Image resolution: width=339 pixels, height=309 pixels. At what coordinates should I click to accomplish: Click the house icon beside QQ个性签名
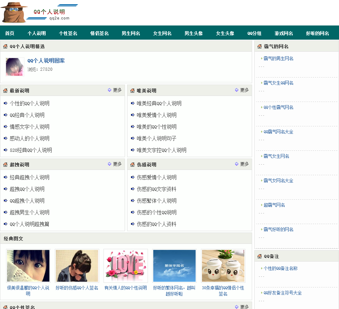coord(5,307)
